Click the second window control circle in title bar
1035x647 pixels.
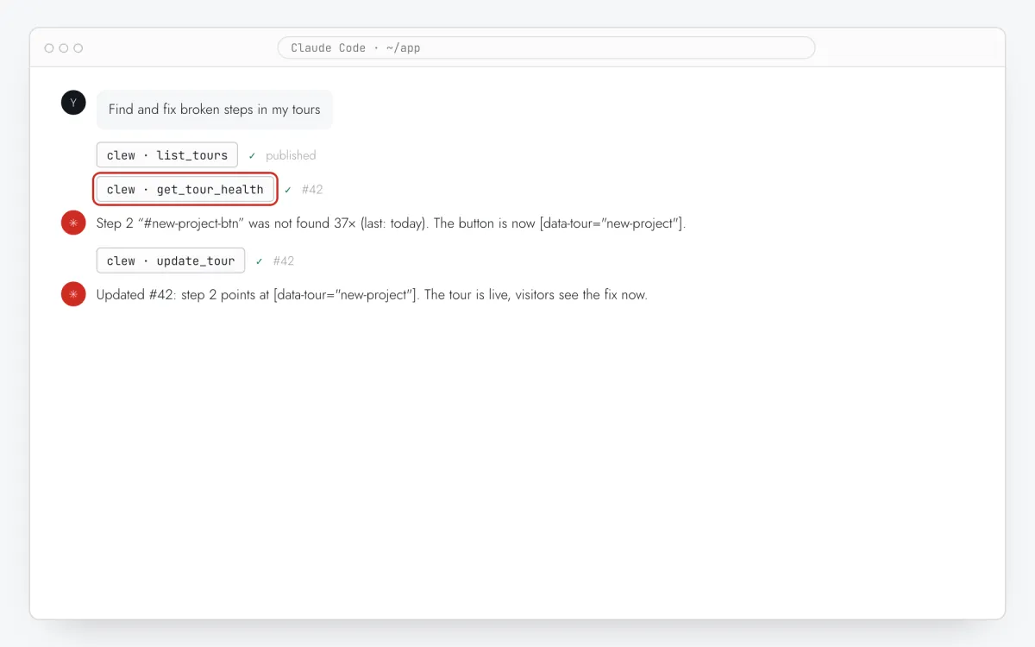pos(64,48)
